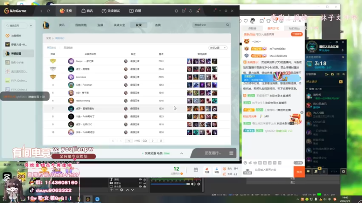Toggle visibility of first OBS source

point(140,180)
